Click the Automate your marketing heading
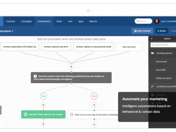This screenshot has width=176, height=132. pyautogui.click(x=145, y=99)
